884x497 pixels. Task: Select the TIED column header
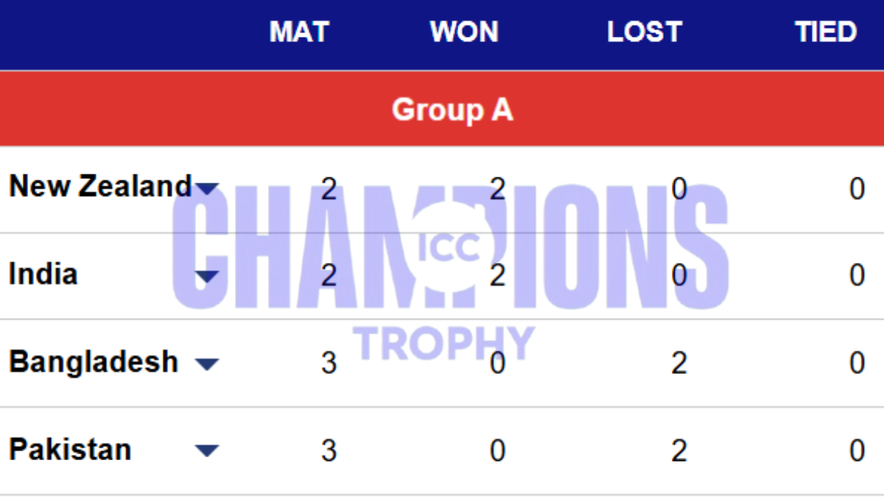coord(826,32)
